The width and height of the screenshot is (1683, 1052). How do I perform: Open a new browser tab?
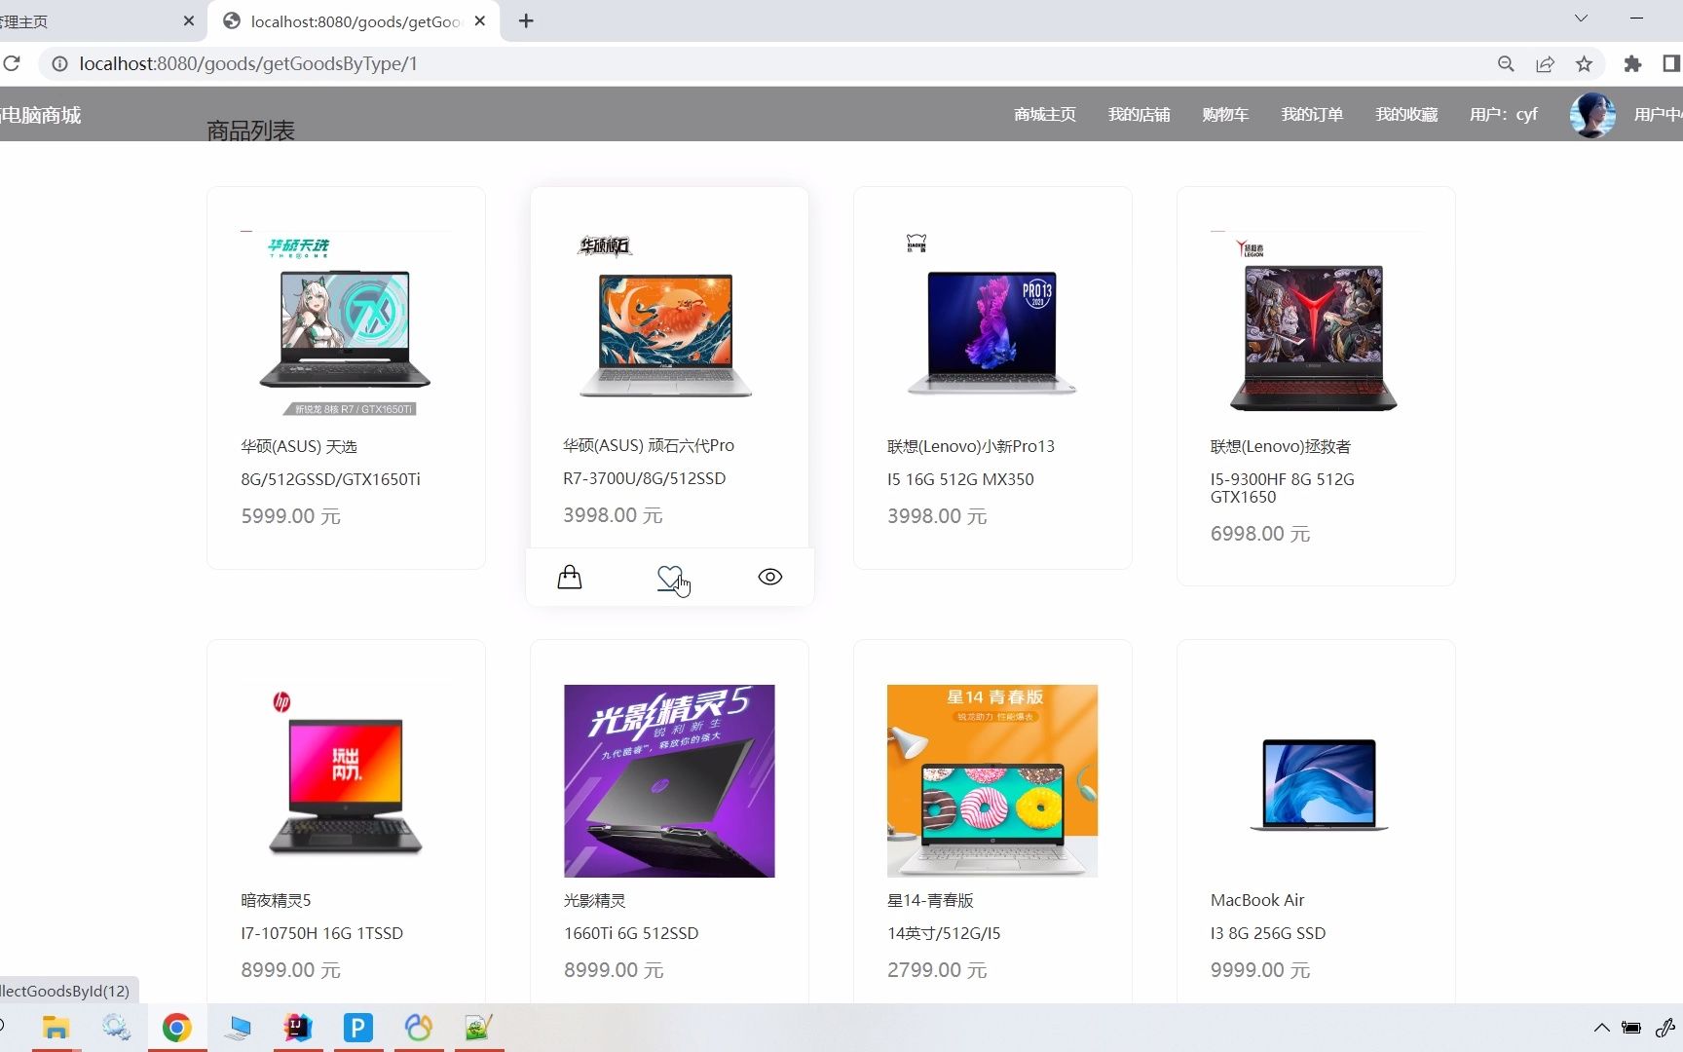(x=526, y=20)
